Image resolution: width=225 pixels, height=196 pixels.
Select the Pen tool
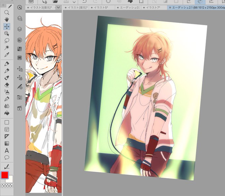click(7, 64)
